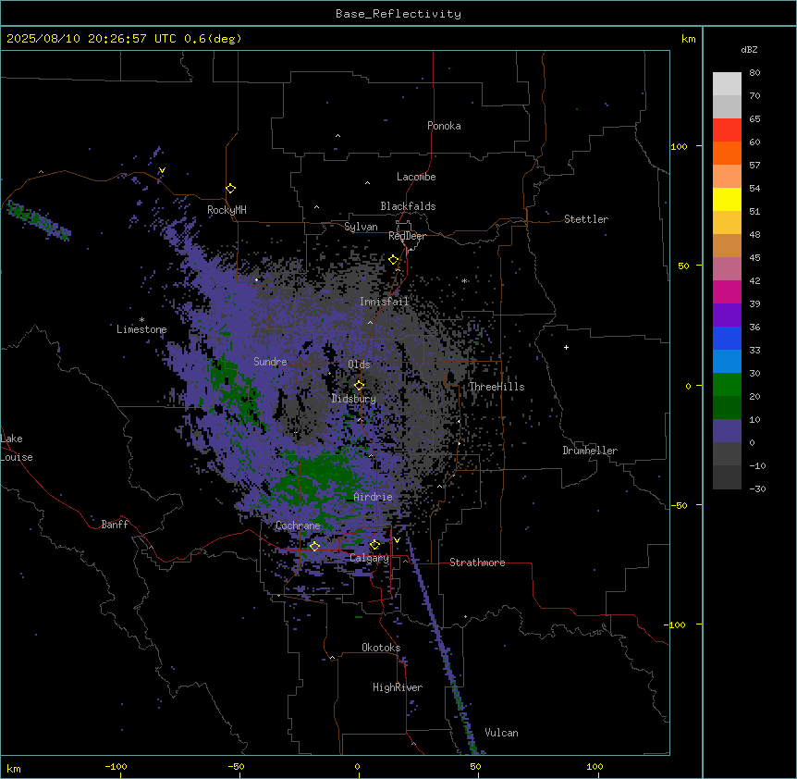Select the light gray 70-80 dBZ legend swatch
797x779 pixels.
(x=727, y=84)
